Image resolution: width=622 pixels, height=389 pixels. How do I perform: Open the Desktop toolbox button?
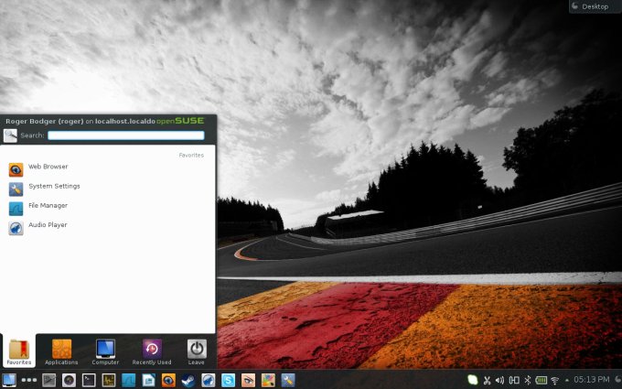(595, 6)
